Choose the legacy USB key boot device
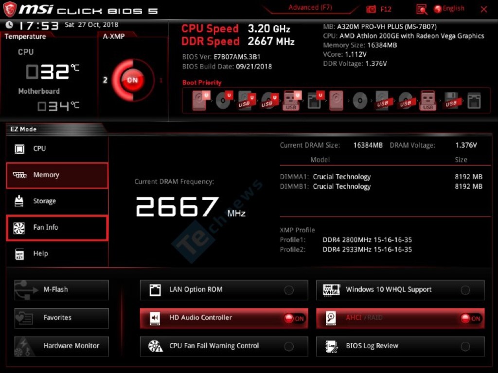The height and width of the screenshot is (373, 498). point(428,101)
